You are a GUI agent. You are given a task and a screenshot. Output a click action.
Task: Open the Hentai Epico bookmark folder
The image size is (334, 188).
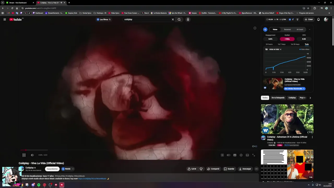[x=85, y=13]
